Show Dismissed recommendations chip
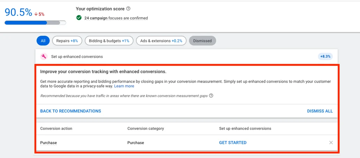360x158 pixels. point(202,41)
